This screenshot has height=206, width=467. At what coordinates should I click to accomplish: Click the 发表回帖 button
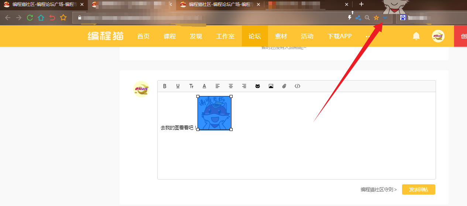pyautogui.click(x=419, y=189)
